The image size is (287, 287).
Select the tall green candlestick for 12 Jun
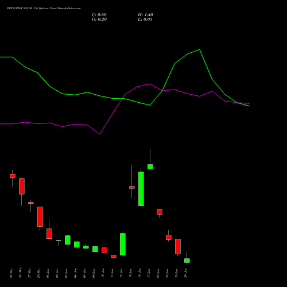[x=123, y=244]
